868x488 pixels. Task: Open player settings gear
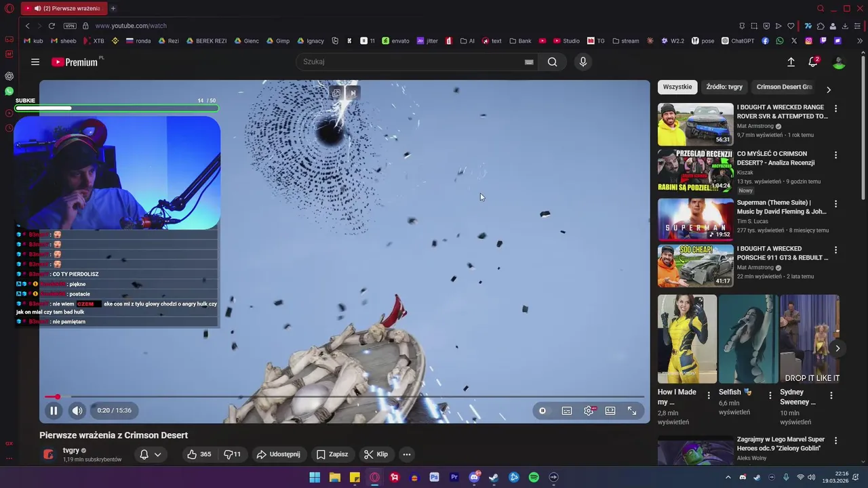[589, 411]
